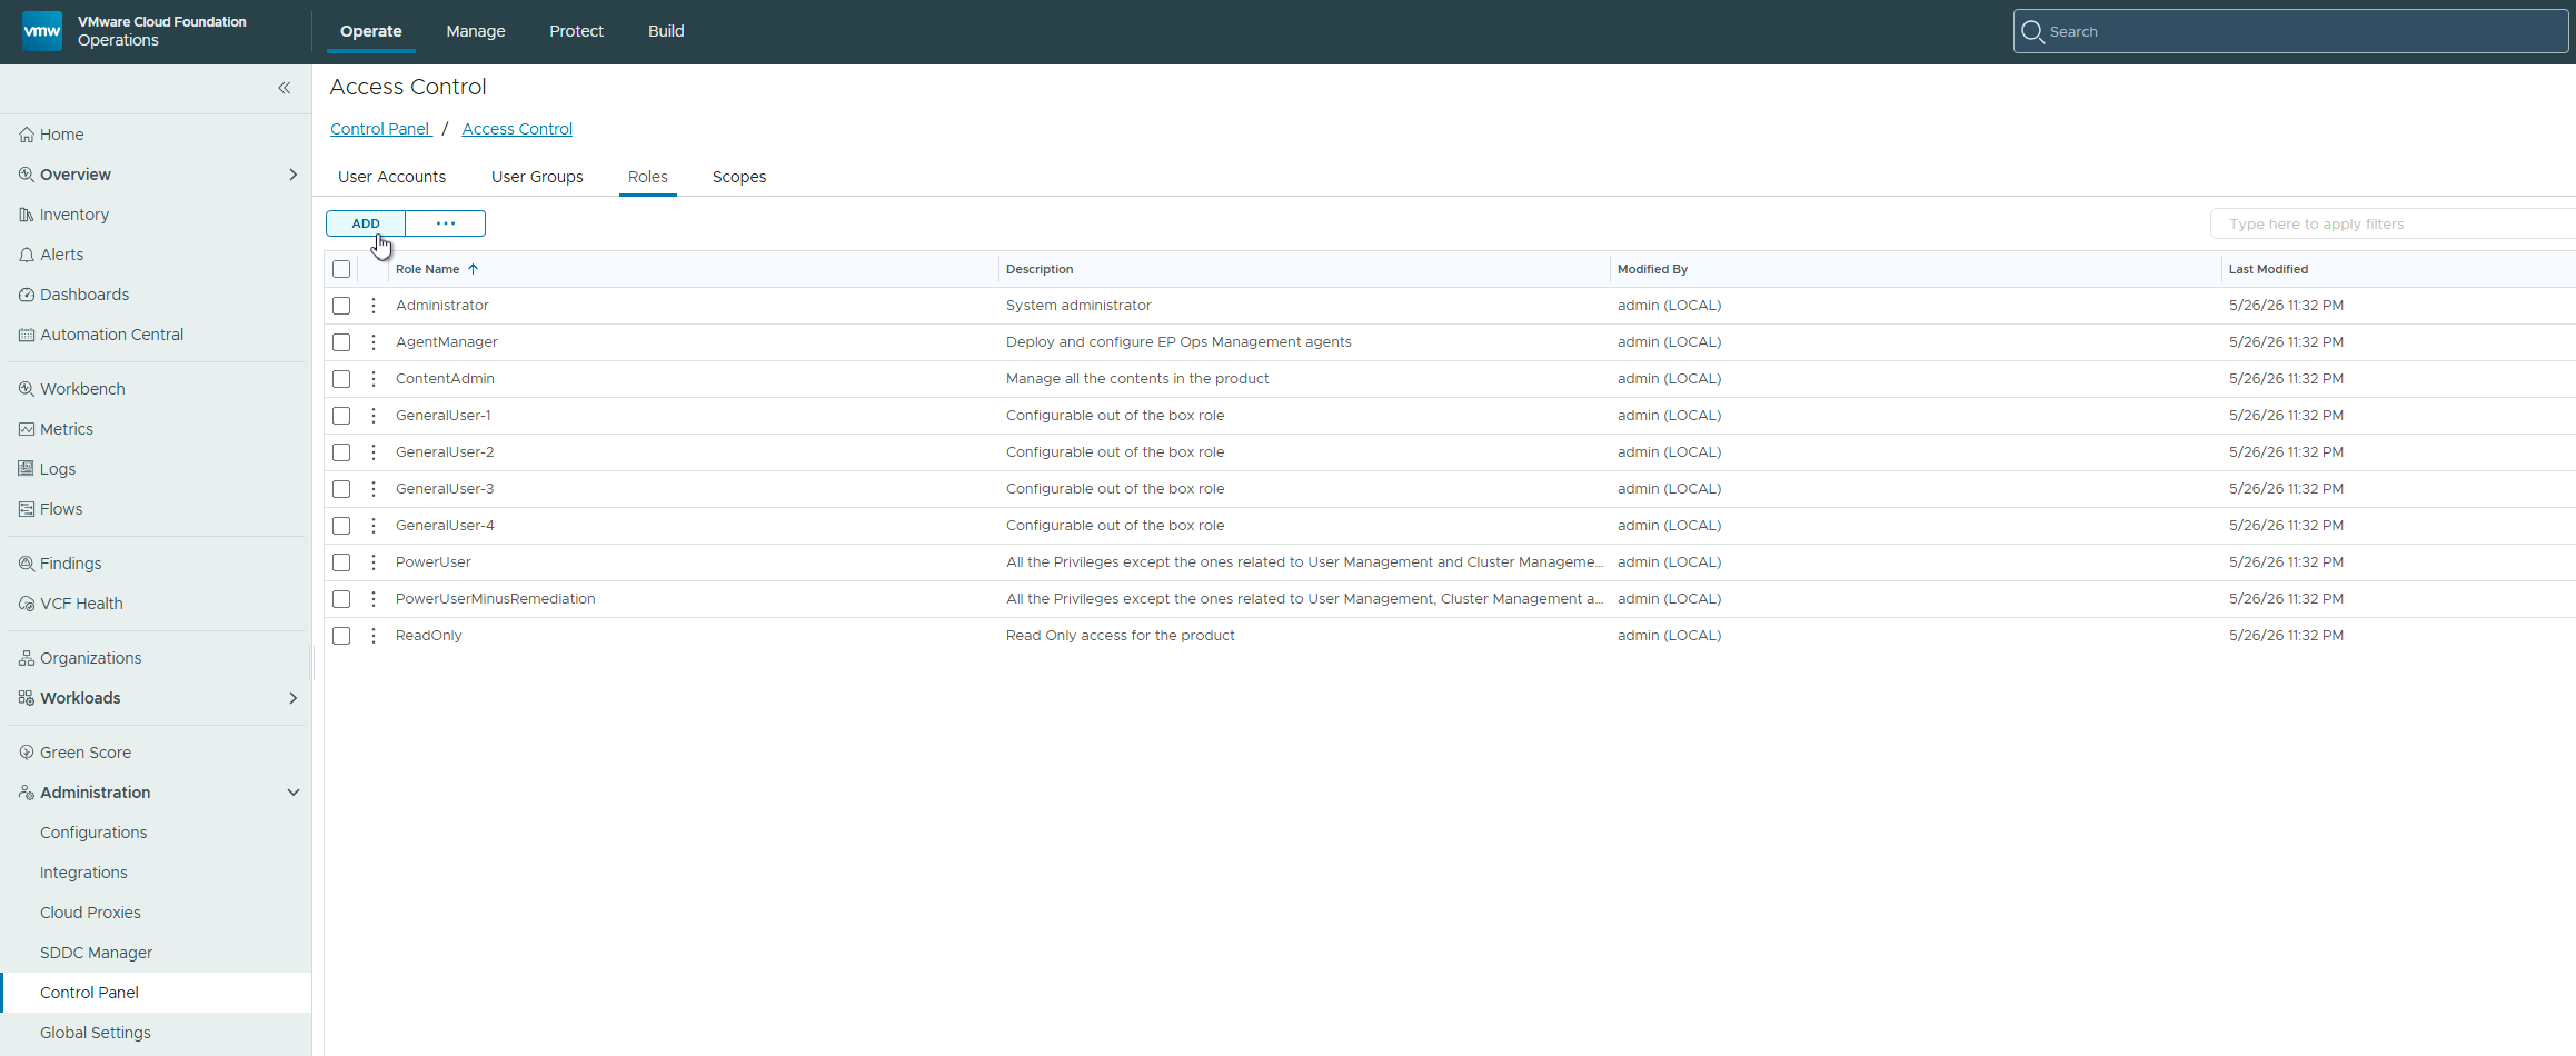Open actions menu for ContentAdmin role row
This screenshot has height=1056, width=2576.
pos(373,378)
